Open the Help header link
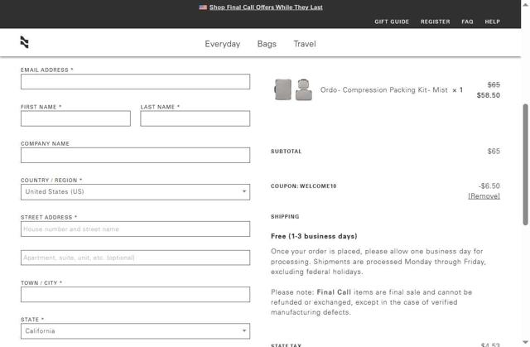 pos(492,22)
